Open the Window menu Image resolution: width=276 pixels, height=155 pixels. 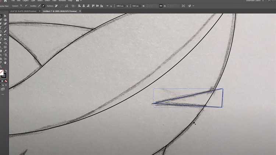(x=62, y=1)
